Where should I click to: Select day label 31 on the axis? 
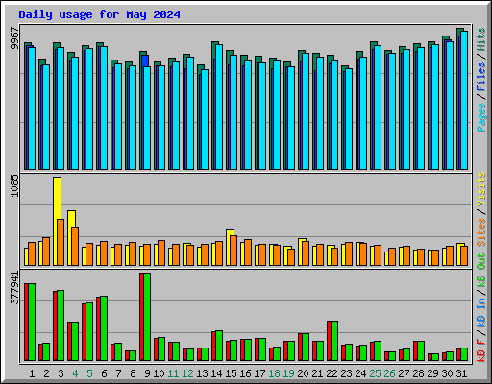point(461,373)
